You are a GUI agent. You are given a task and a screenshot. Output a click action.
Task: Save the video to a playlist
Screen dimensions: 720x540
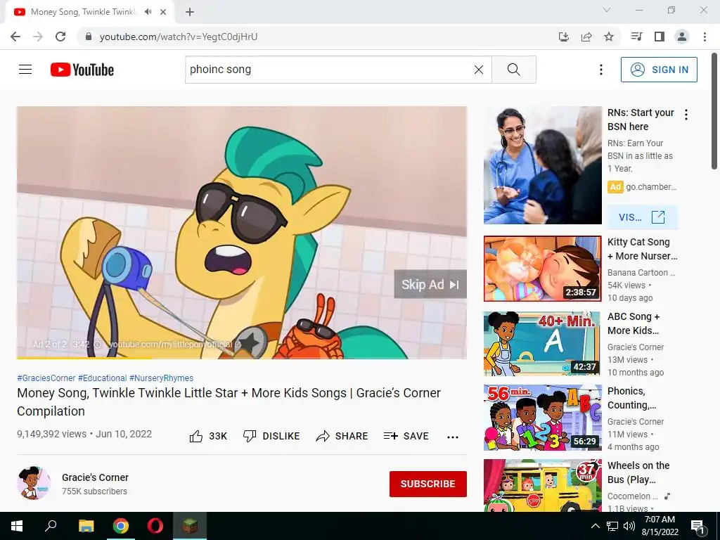pos(406,436)
